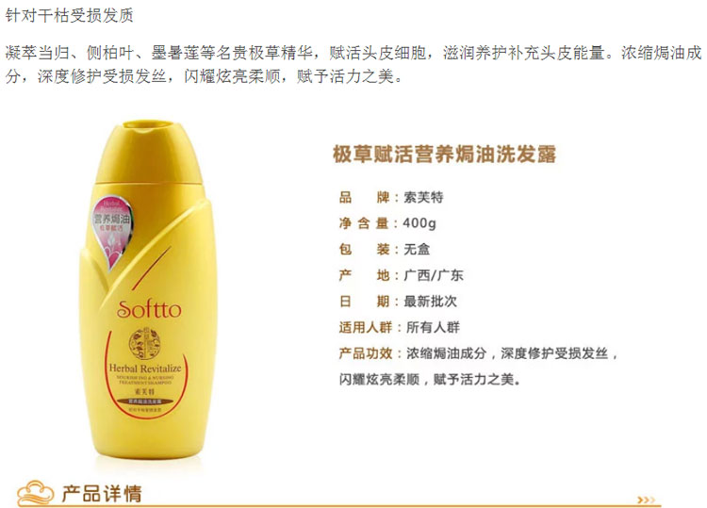Viewport: 707px width, 508px height.
Task: Click the round herbal emblem on the bottle
Action: tap(144, 344)
